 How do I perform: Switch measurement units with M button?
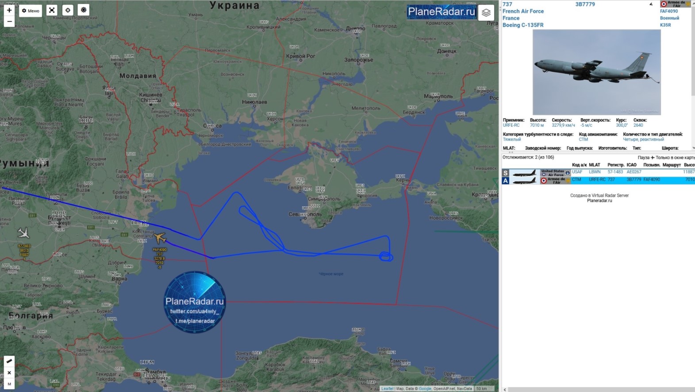(9, 384)
